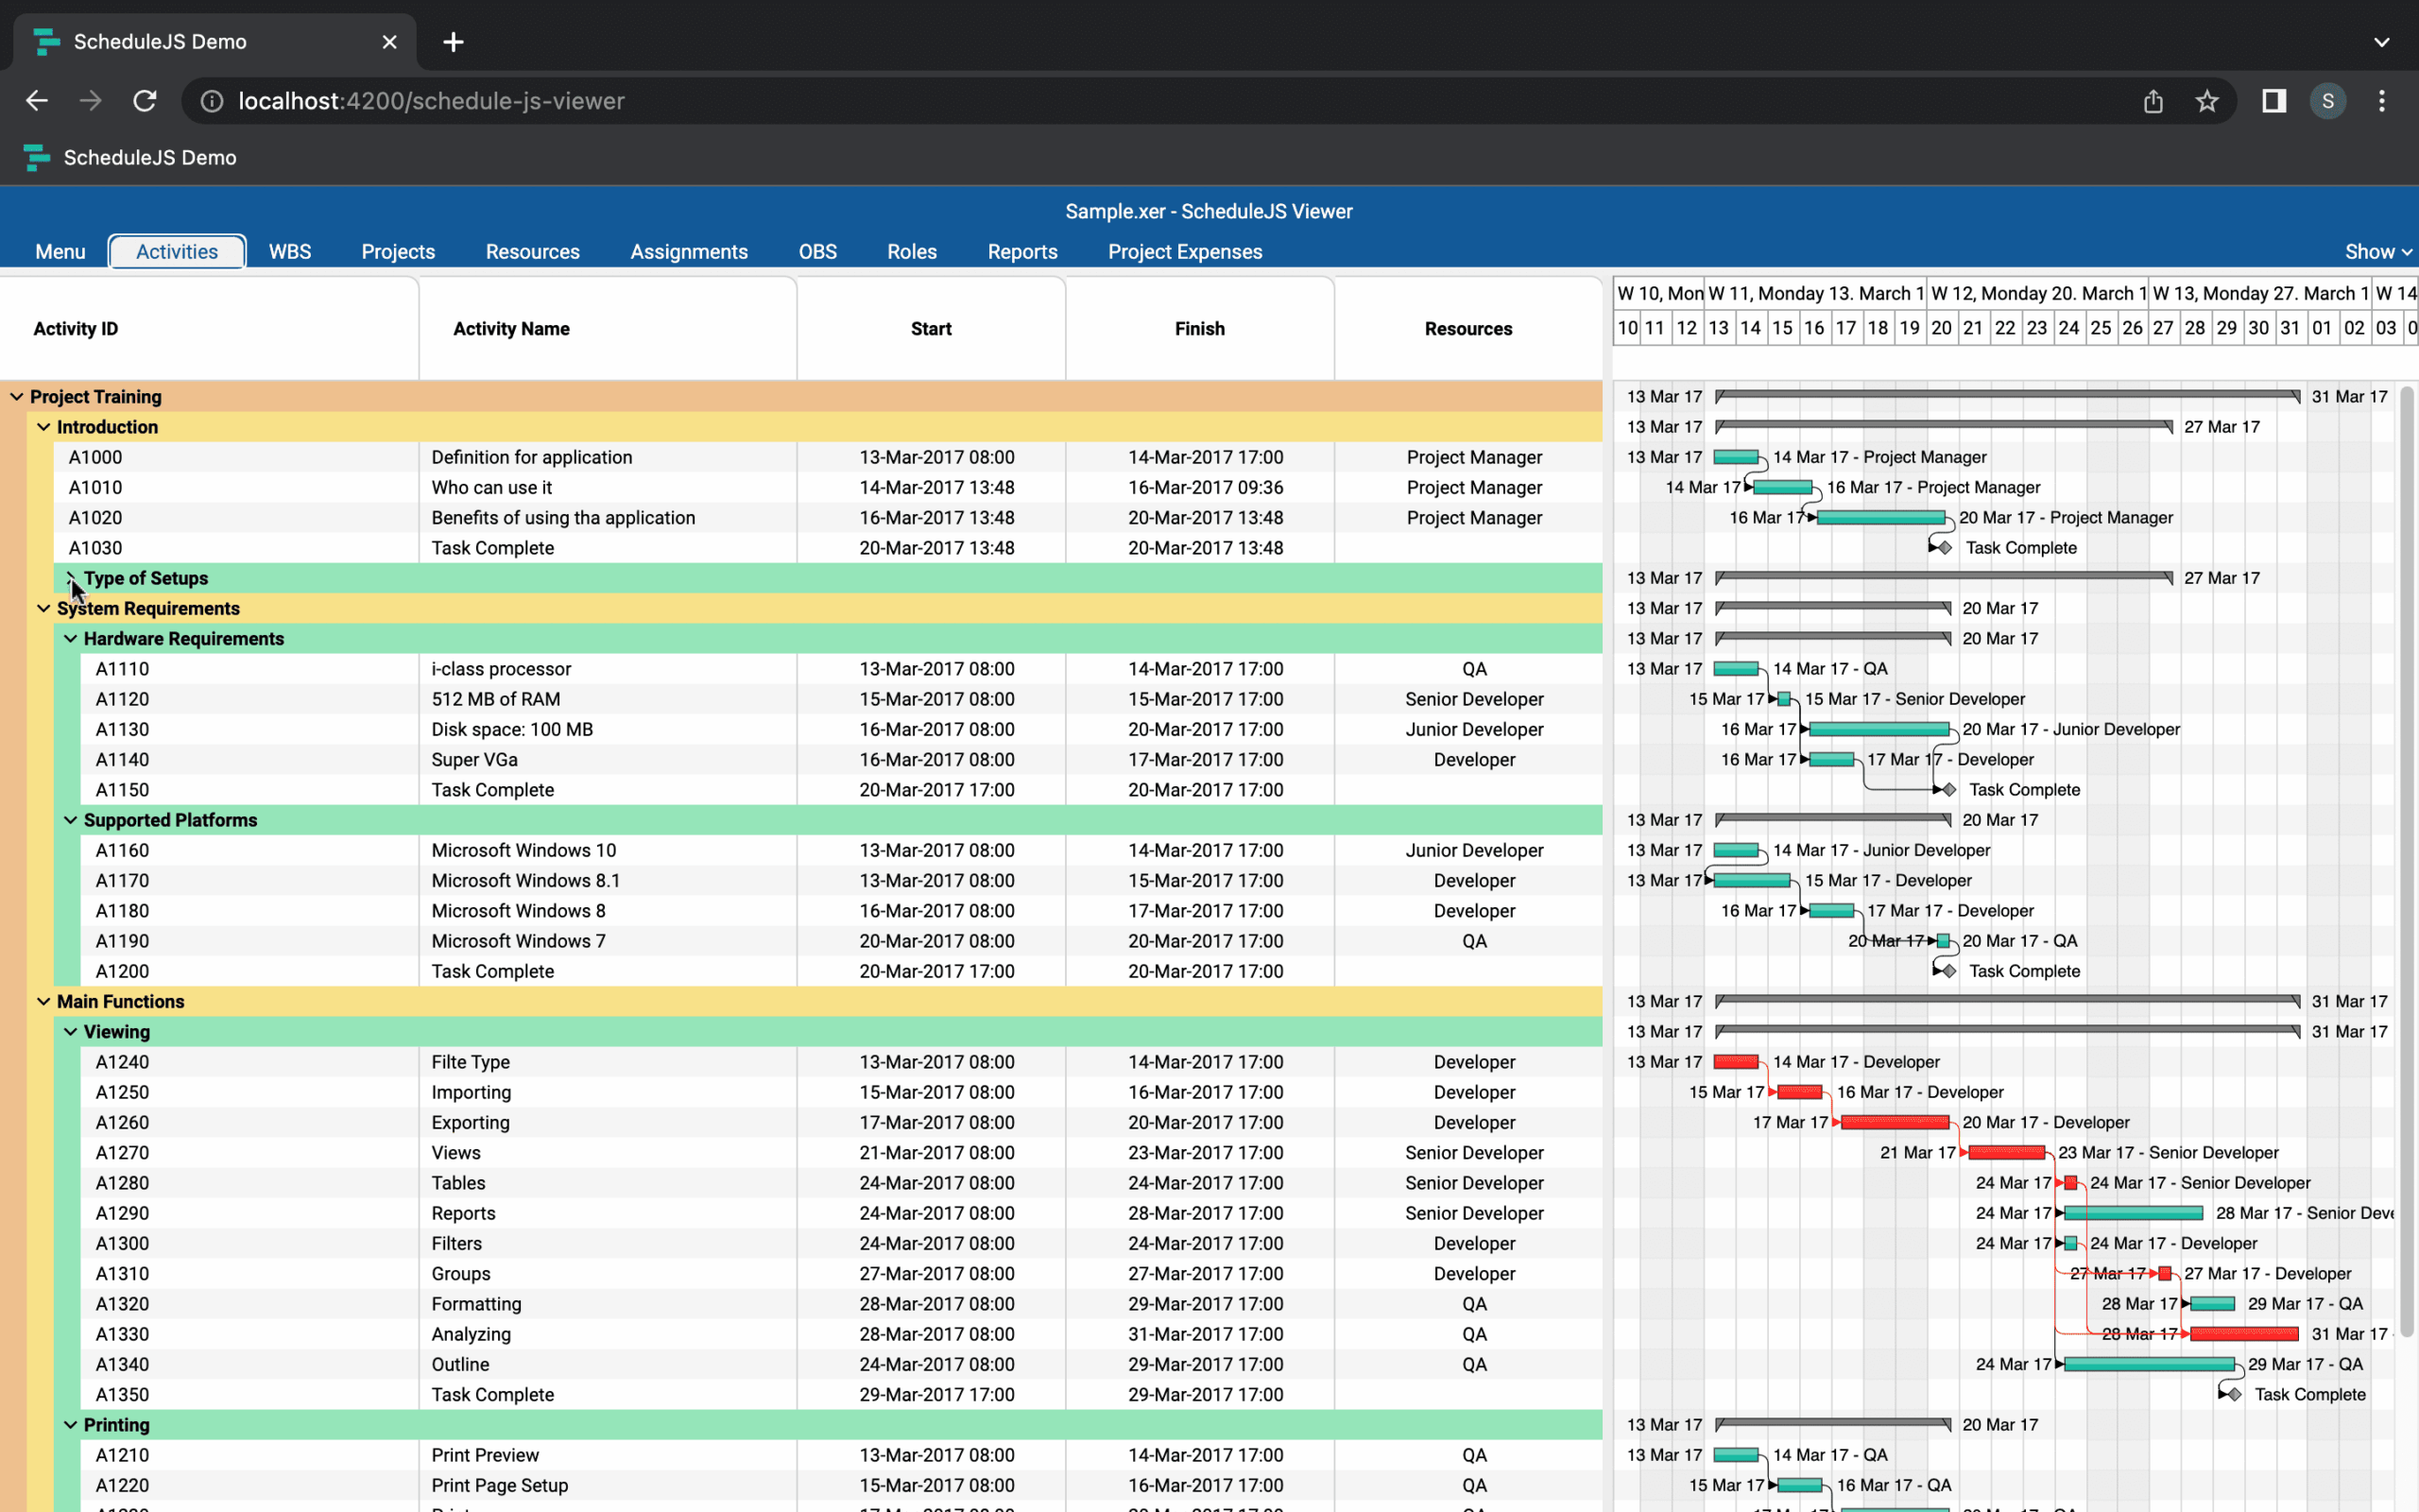
Task: Navigate back with the browser back arrow
Action: click(36, 100)
